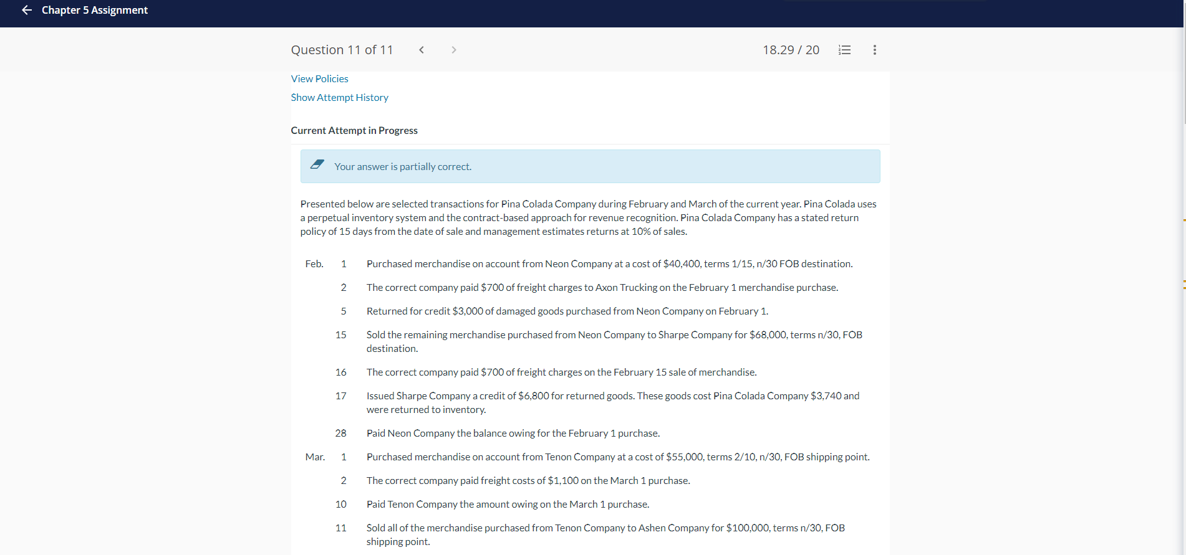The height and width of the screenshot is (555, 1186).
Task: Click the Feb. 16 freight charges line
Action: tap(561, 372)
